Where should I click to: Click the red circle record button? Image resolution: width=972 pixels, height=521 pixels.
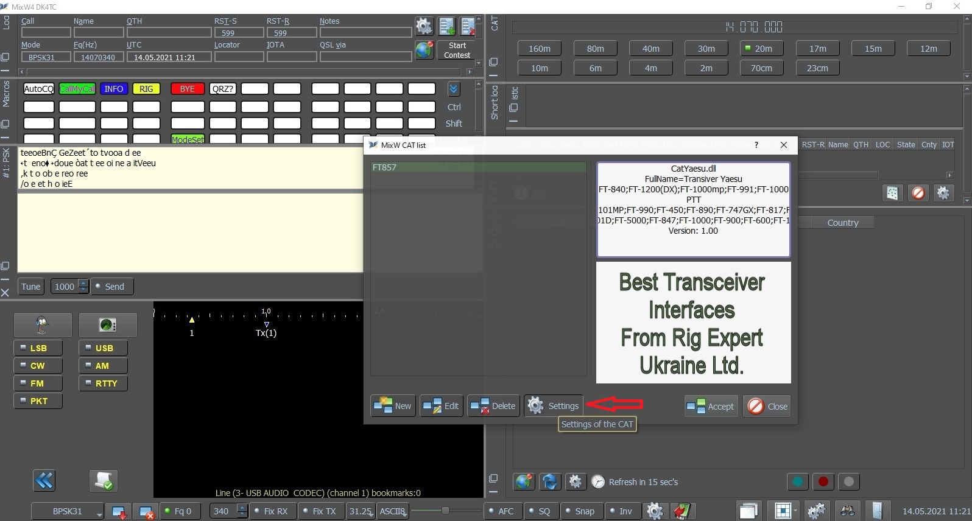coord(823,482)
